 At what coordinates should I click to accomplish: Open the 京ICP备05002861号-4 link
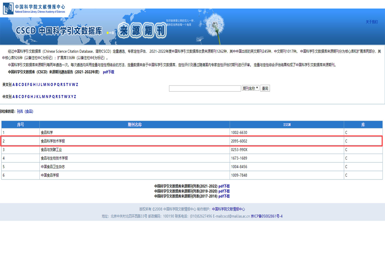266,216
